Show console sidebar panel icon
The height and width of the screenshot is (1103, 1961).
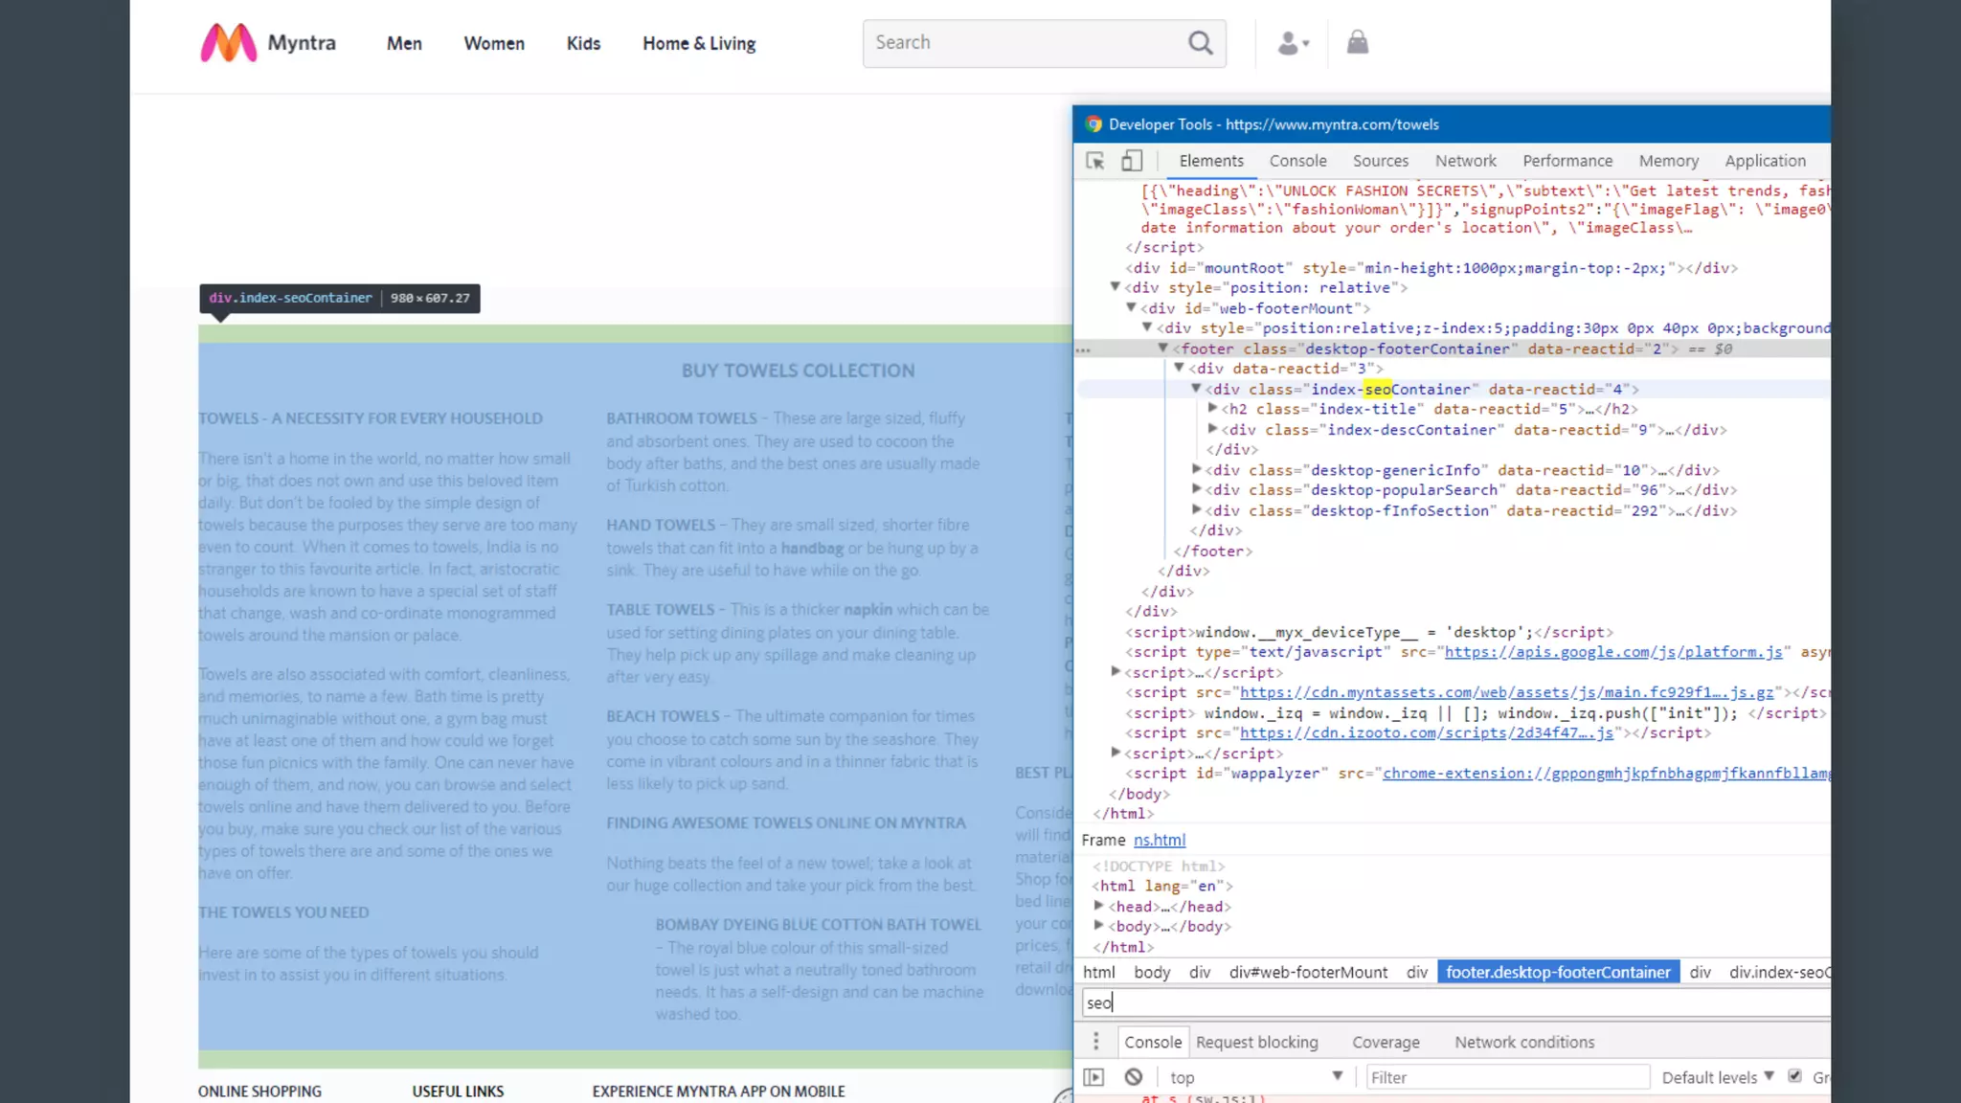pos(1093,1077)
